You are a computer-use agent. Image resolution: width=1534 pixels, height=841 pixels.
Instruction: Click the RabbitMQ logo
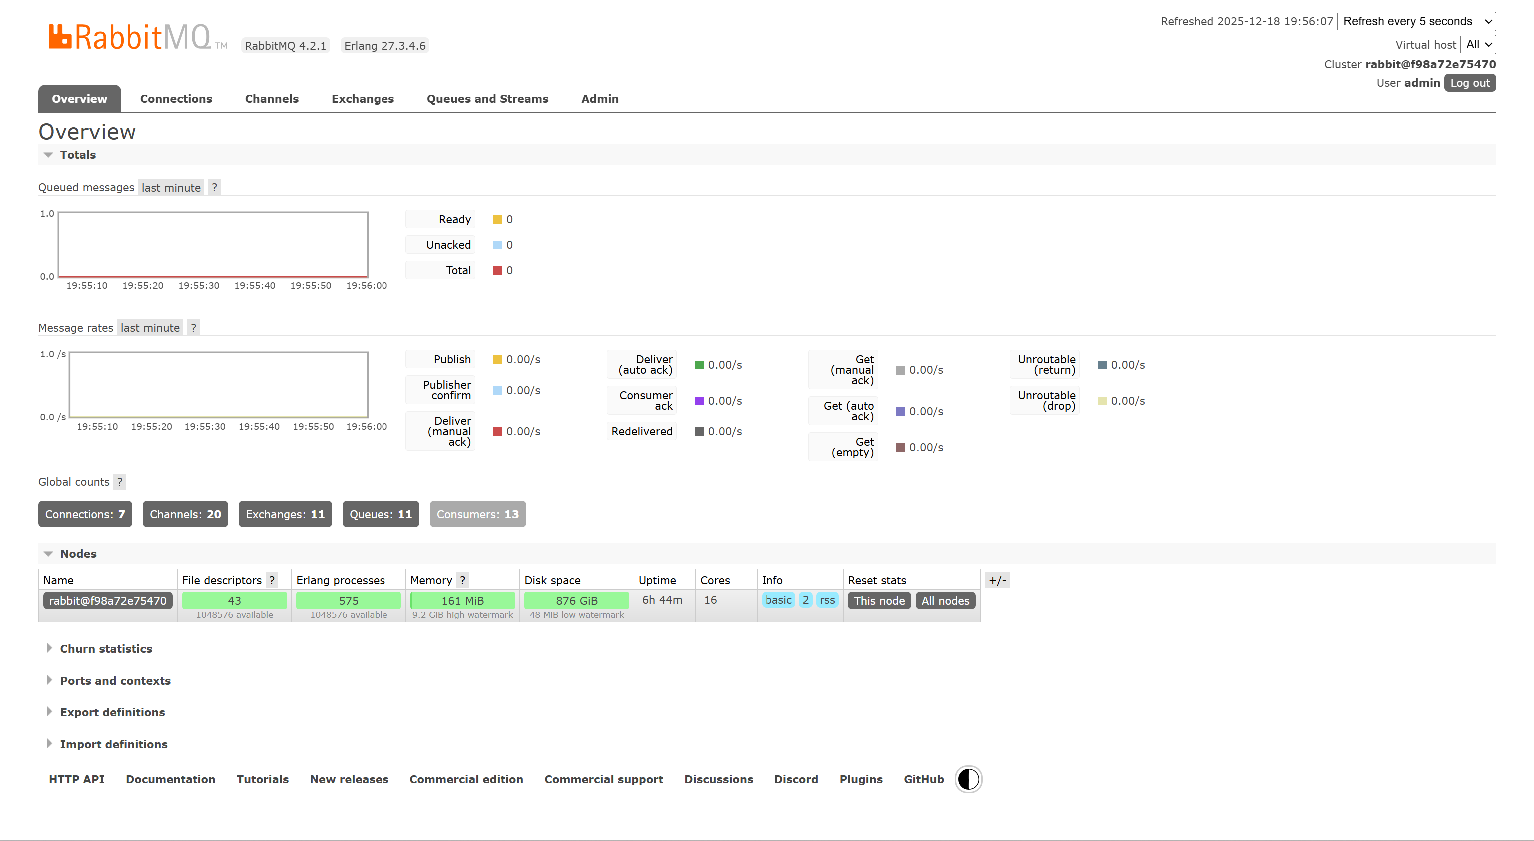point(130,37)
